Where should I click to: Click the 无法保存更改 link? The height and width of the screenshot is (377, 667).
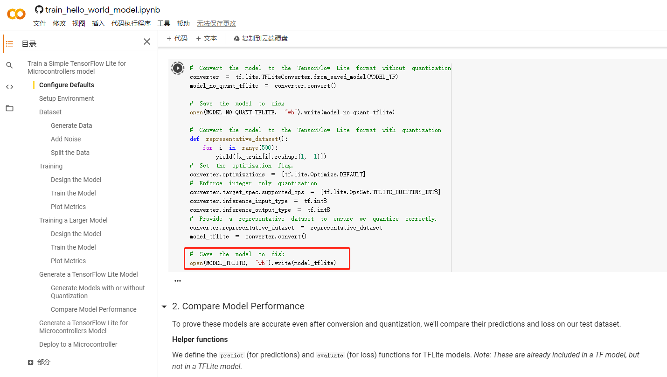[x=216, y=23]
